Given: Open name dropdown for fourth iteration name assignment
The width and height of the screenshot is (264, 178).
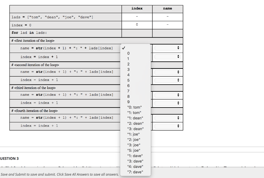Looking at the screenshot, I should 168,118.
